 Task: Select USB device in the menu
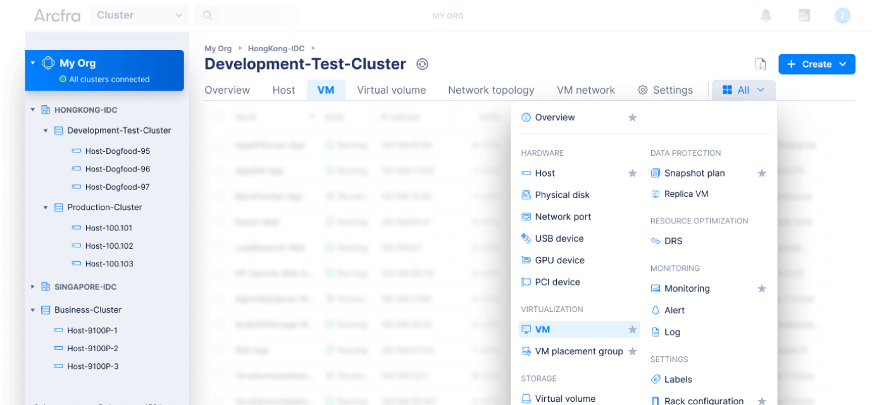559,239
